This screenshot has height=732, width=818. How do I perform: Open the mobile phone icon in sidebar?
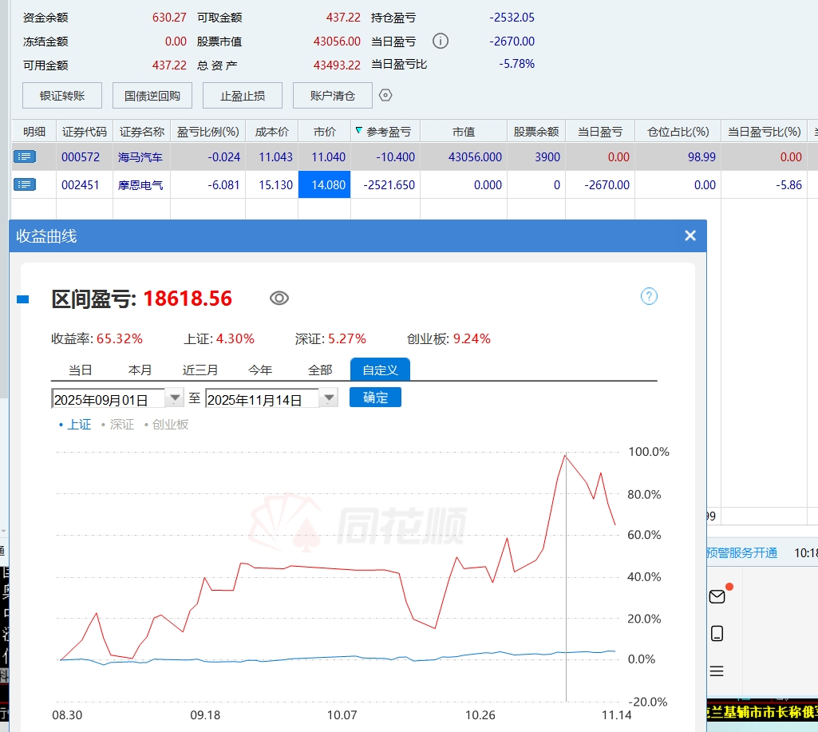pos(717,633)
